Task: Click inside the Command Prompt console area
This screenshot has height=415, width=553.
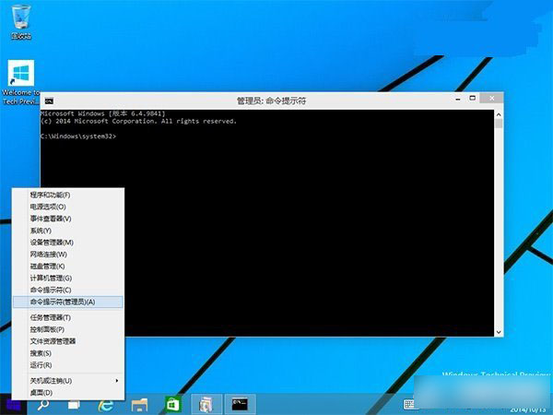Action: (267, 231)
